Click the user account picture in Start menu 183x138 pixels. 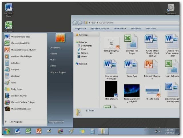coord(60,38)
